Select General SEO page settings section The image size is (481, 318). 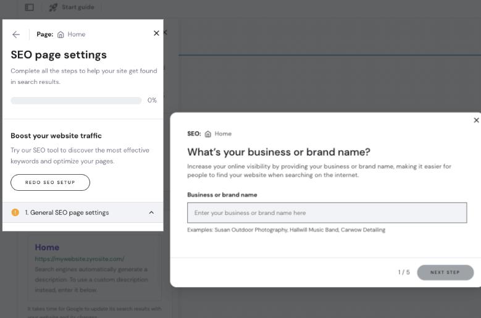67,212
